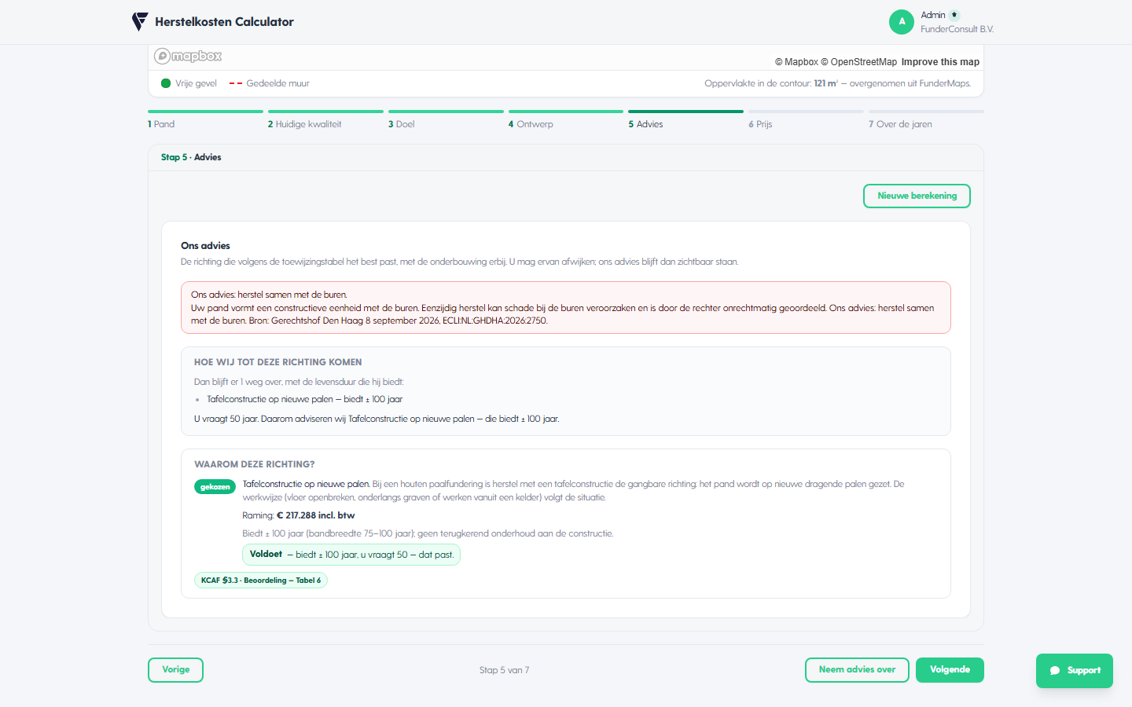Jump to step 7 Over de jaren
The width and height of the screenshot is (1132, 707).
click(x=926, y=119)
